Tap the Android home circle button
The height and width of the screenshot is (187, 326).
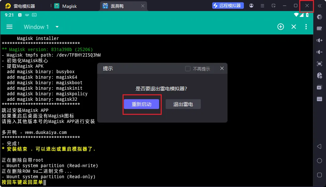319,161
